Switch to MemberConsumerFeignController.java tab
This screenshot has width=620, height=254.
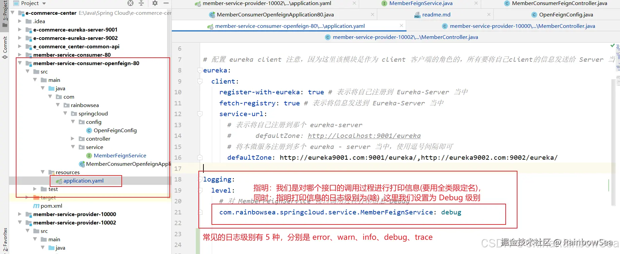[x=559, y=3]
